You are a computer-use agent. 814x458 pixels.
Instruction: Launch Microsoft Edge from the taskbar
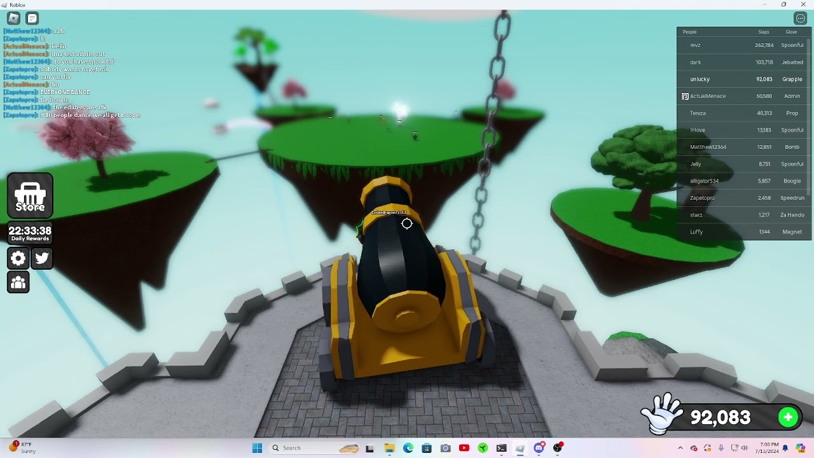408,448
